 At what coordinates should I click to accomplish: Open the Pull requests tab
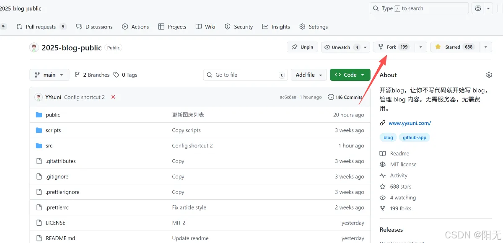pos(41,27)
